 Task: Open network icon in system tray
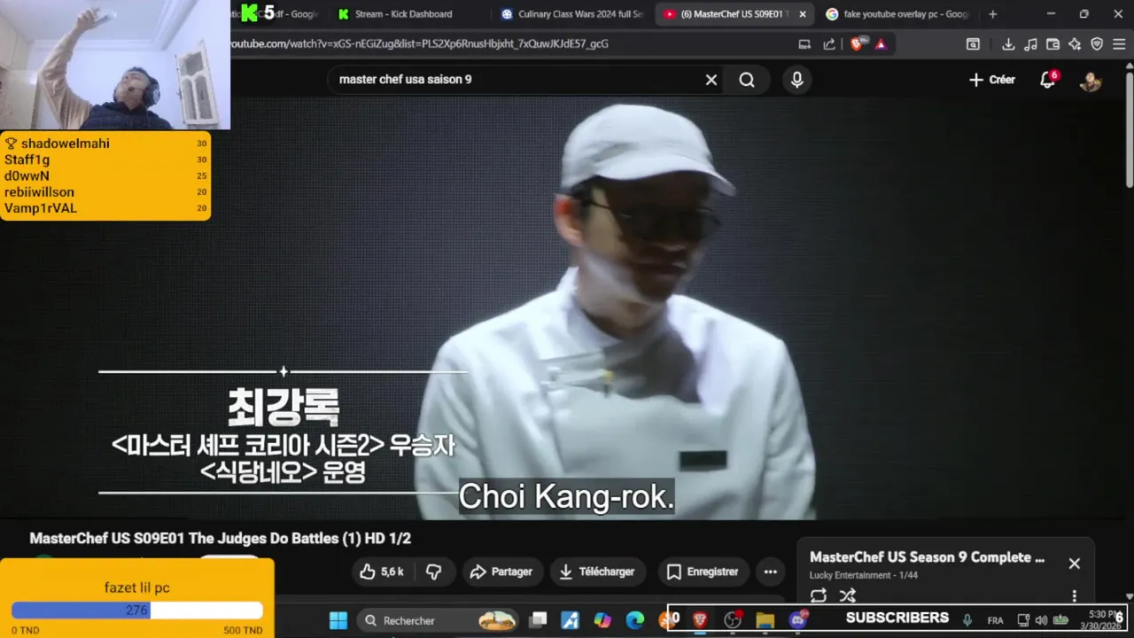[x=1023, y=620]
